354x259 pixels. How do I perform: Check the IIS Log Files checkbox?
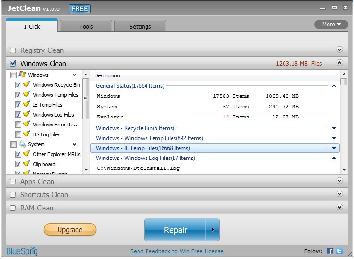[x=18, y=134]
